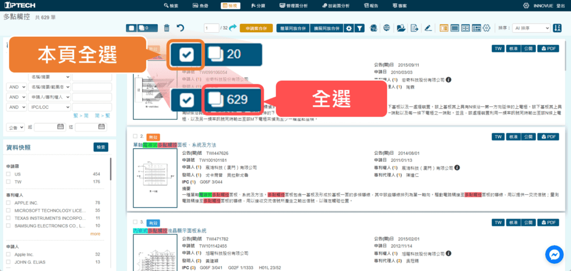Check the US applicant country checkbox
This screenshot has height=271, width=571.
[8, 174]
